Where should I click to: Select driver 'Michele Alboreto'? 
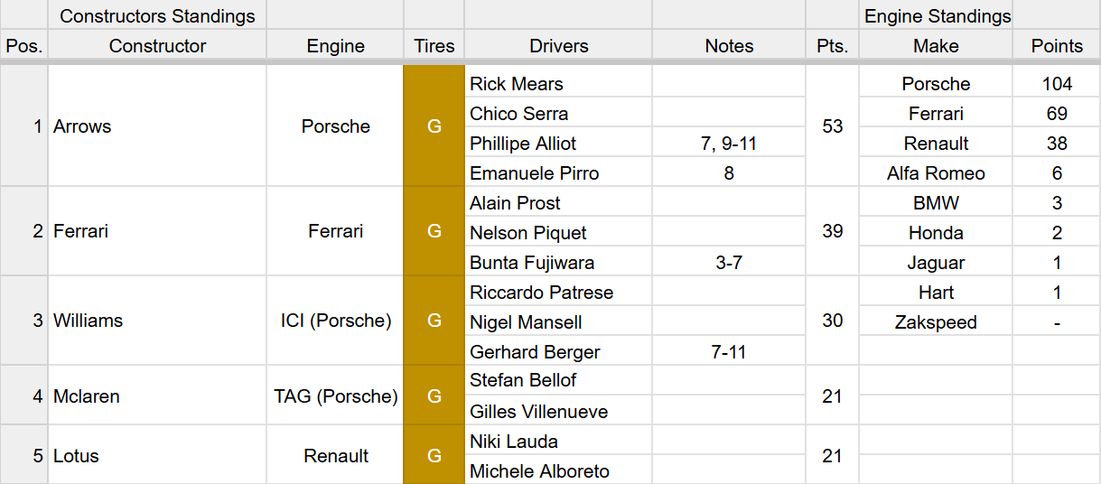(x=558, y=470)
